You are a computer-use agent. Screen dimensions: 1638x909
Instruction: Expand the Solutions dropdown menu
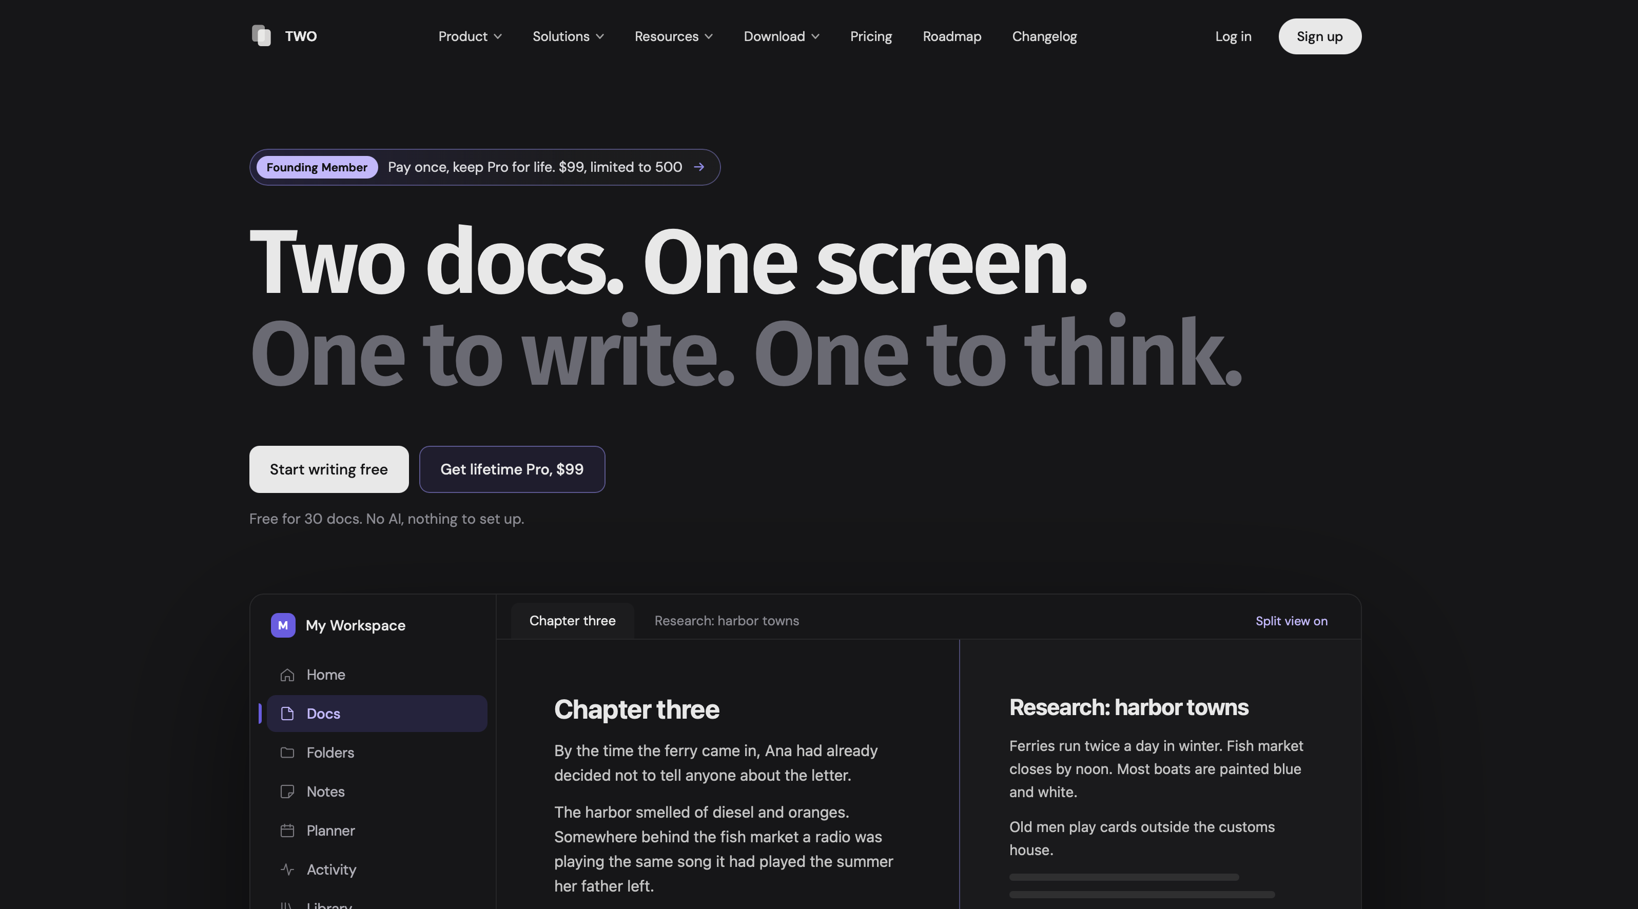click(x=568, y=36)
